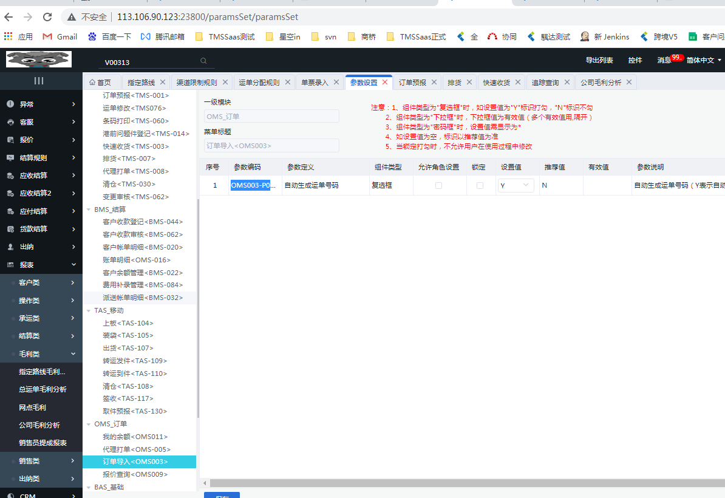725x498 pixels.
Task: Open the svn bookmark folder
Action: 324,36
